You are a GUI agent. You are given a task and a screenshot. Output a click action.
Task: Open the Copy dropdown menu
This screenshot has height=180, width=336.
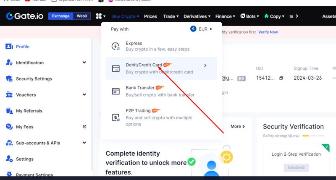275,16
